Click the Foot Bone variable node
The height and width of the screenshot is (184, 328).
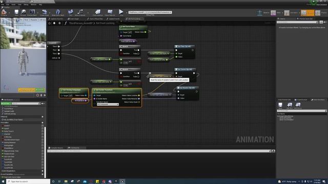(80, 101)
